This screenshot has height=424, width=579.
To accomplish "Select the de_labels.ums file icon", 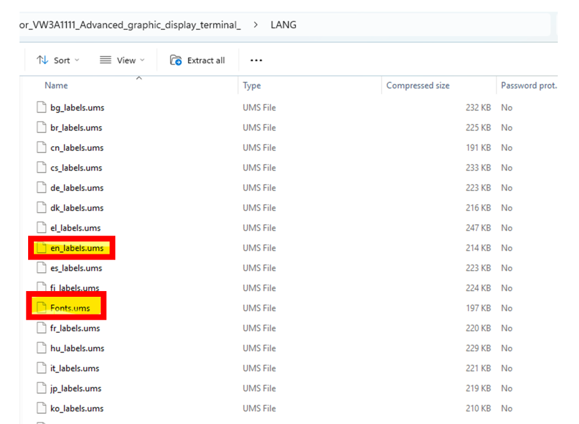I will click(42, 188).
